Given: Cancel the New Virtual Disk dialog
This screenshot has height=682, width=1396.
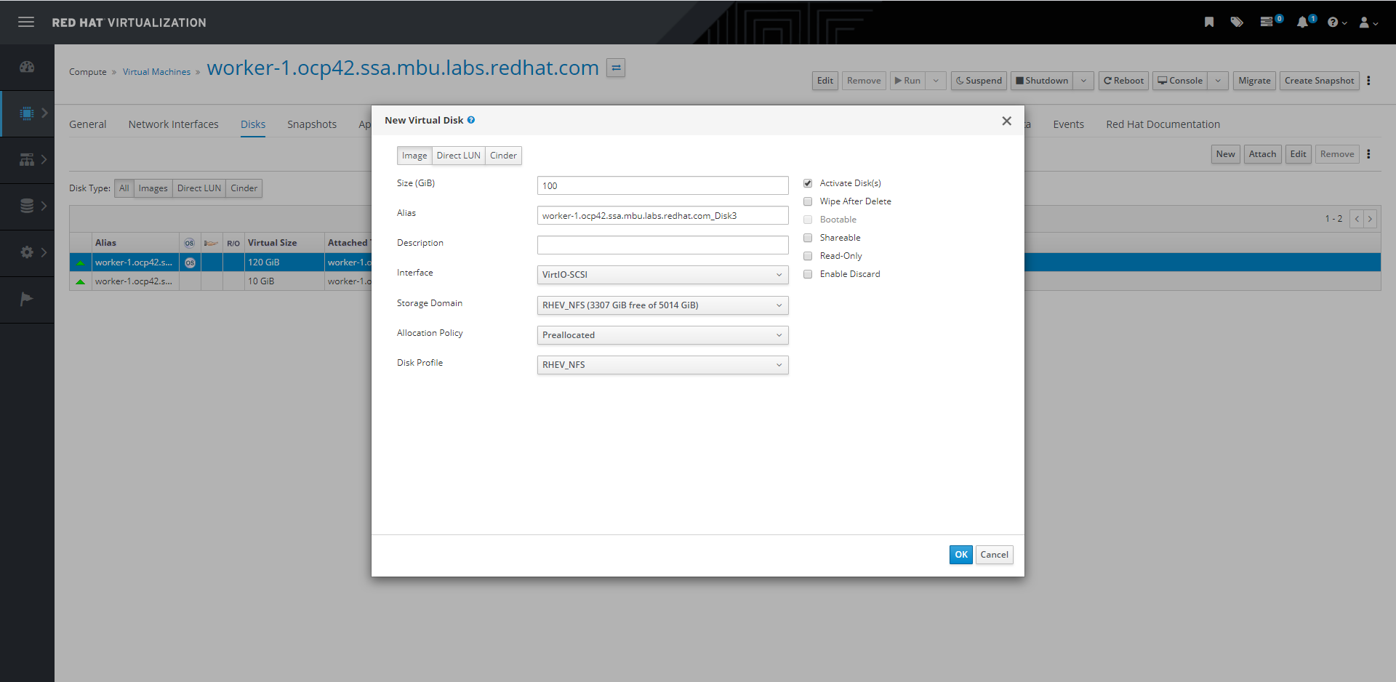Looking at the screenshot, I should tap(994, 555).
